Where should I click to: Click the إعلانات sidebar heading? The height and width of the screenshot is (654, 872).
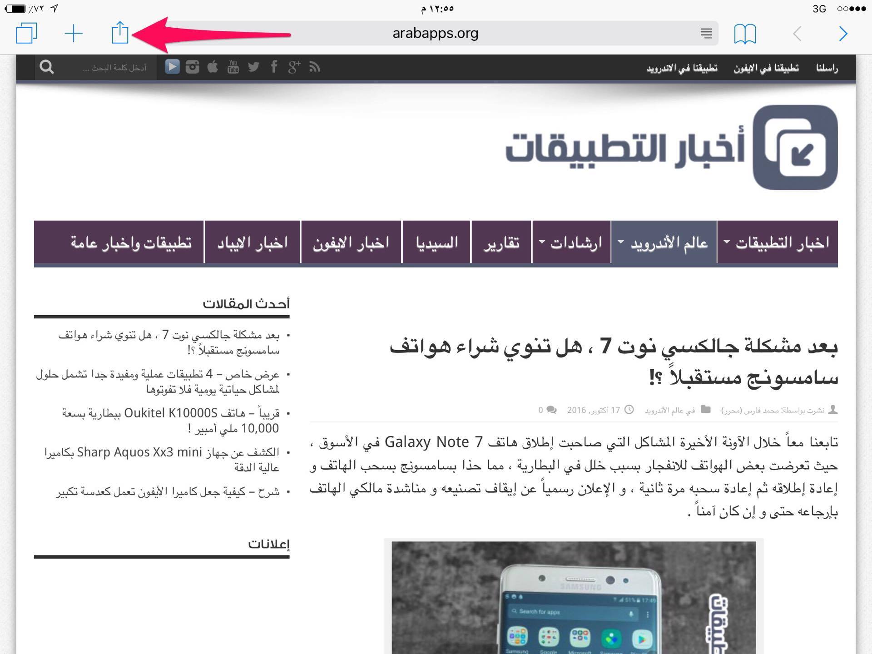click(x=268, y=544)
